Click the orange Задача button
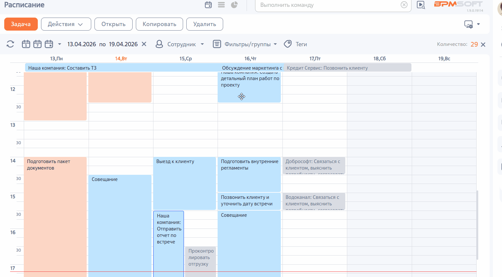Screen dimensions: 502x277 (21, 24)
